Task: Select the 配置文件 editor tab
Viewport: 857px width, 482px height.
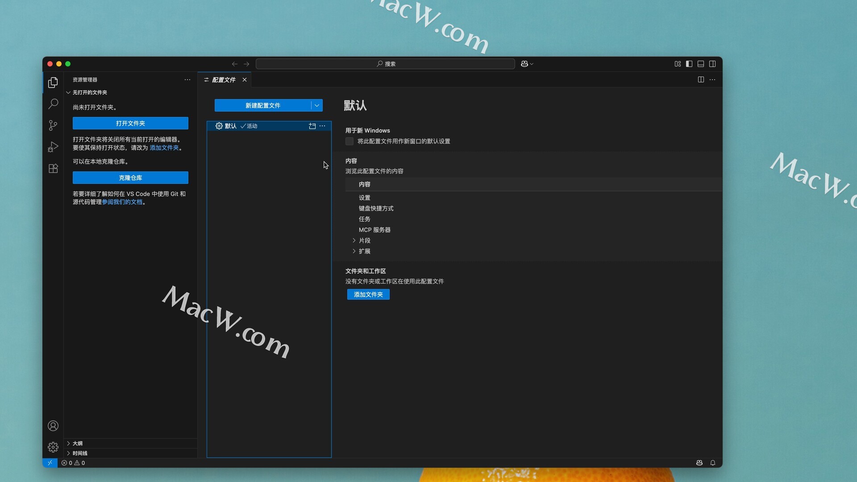Action: point(224,79)
